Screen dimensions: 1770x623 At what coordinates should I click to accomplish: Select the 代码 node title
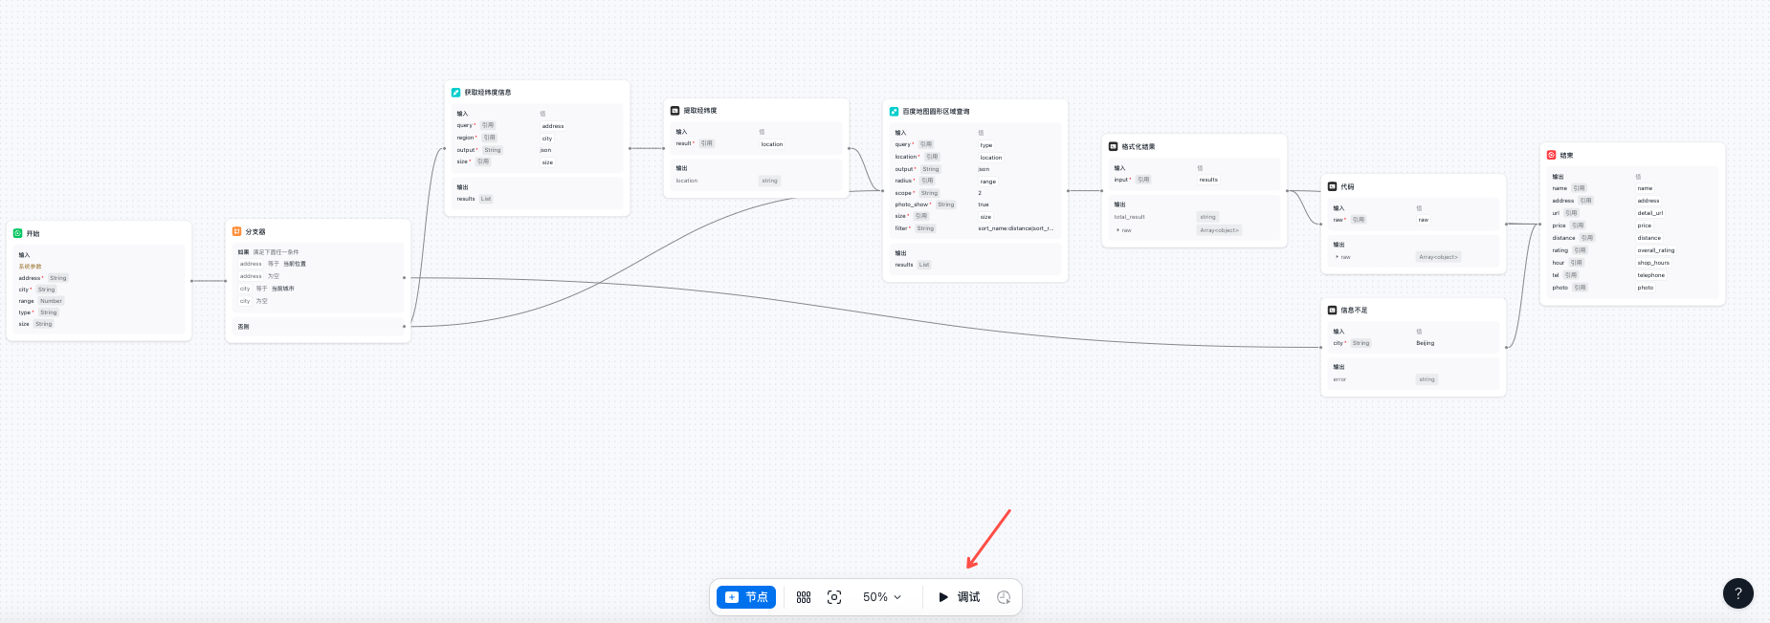click(x=1347, y=187)
